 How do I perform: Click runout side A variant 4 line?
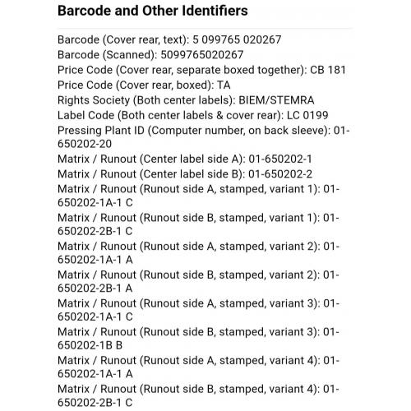199,367
